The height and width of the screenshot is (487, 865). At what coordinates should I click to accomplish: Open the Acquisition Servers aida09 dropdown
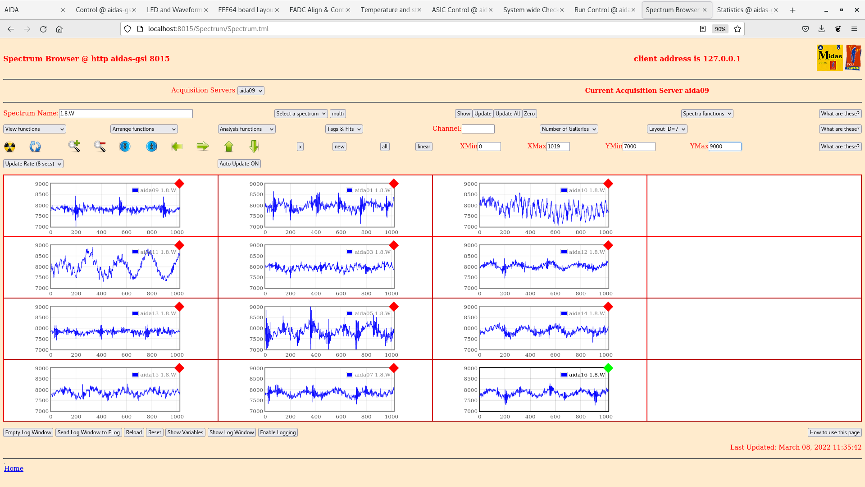click(x=251, y=91)
